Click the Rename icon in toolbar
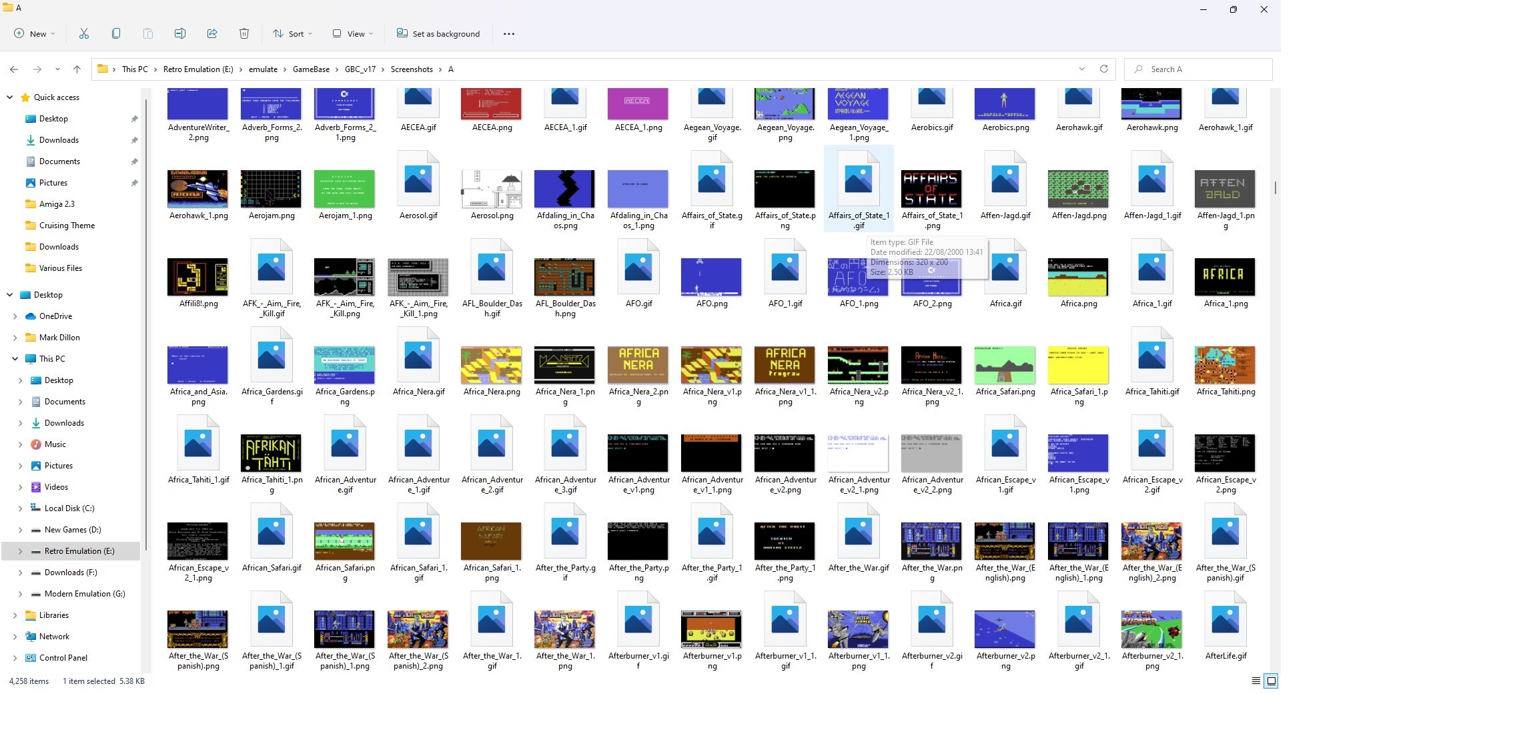 pos(180,33)
